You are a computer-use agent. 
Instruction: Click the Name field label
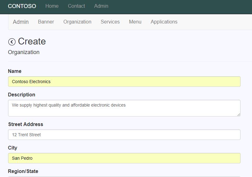[x=15, y=71]
